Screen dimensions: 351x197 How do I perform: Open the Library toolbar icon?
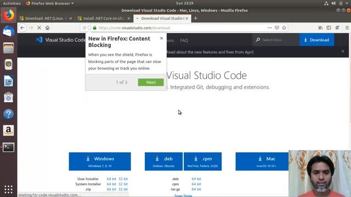pos(320,28)
